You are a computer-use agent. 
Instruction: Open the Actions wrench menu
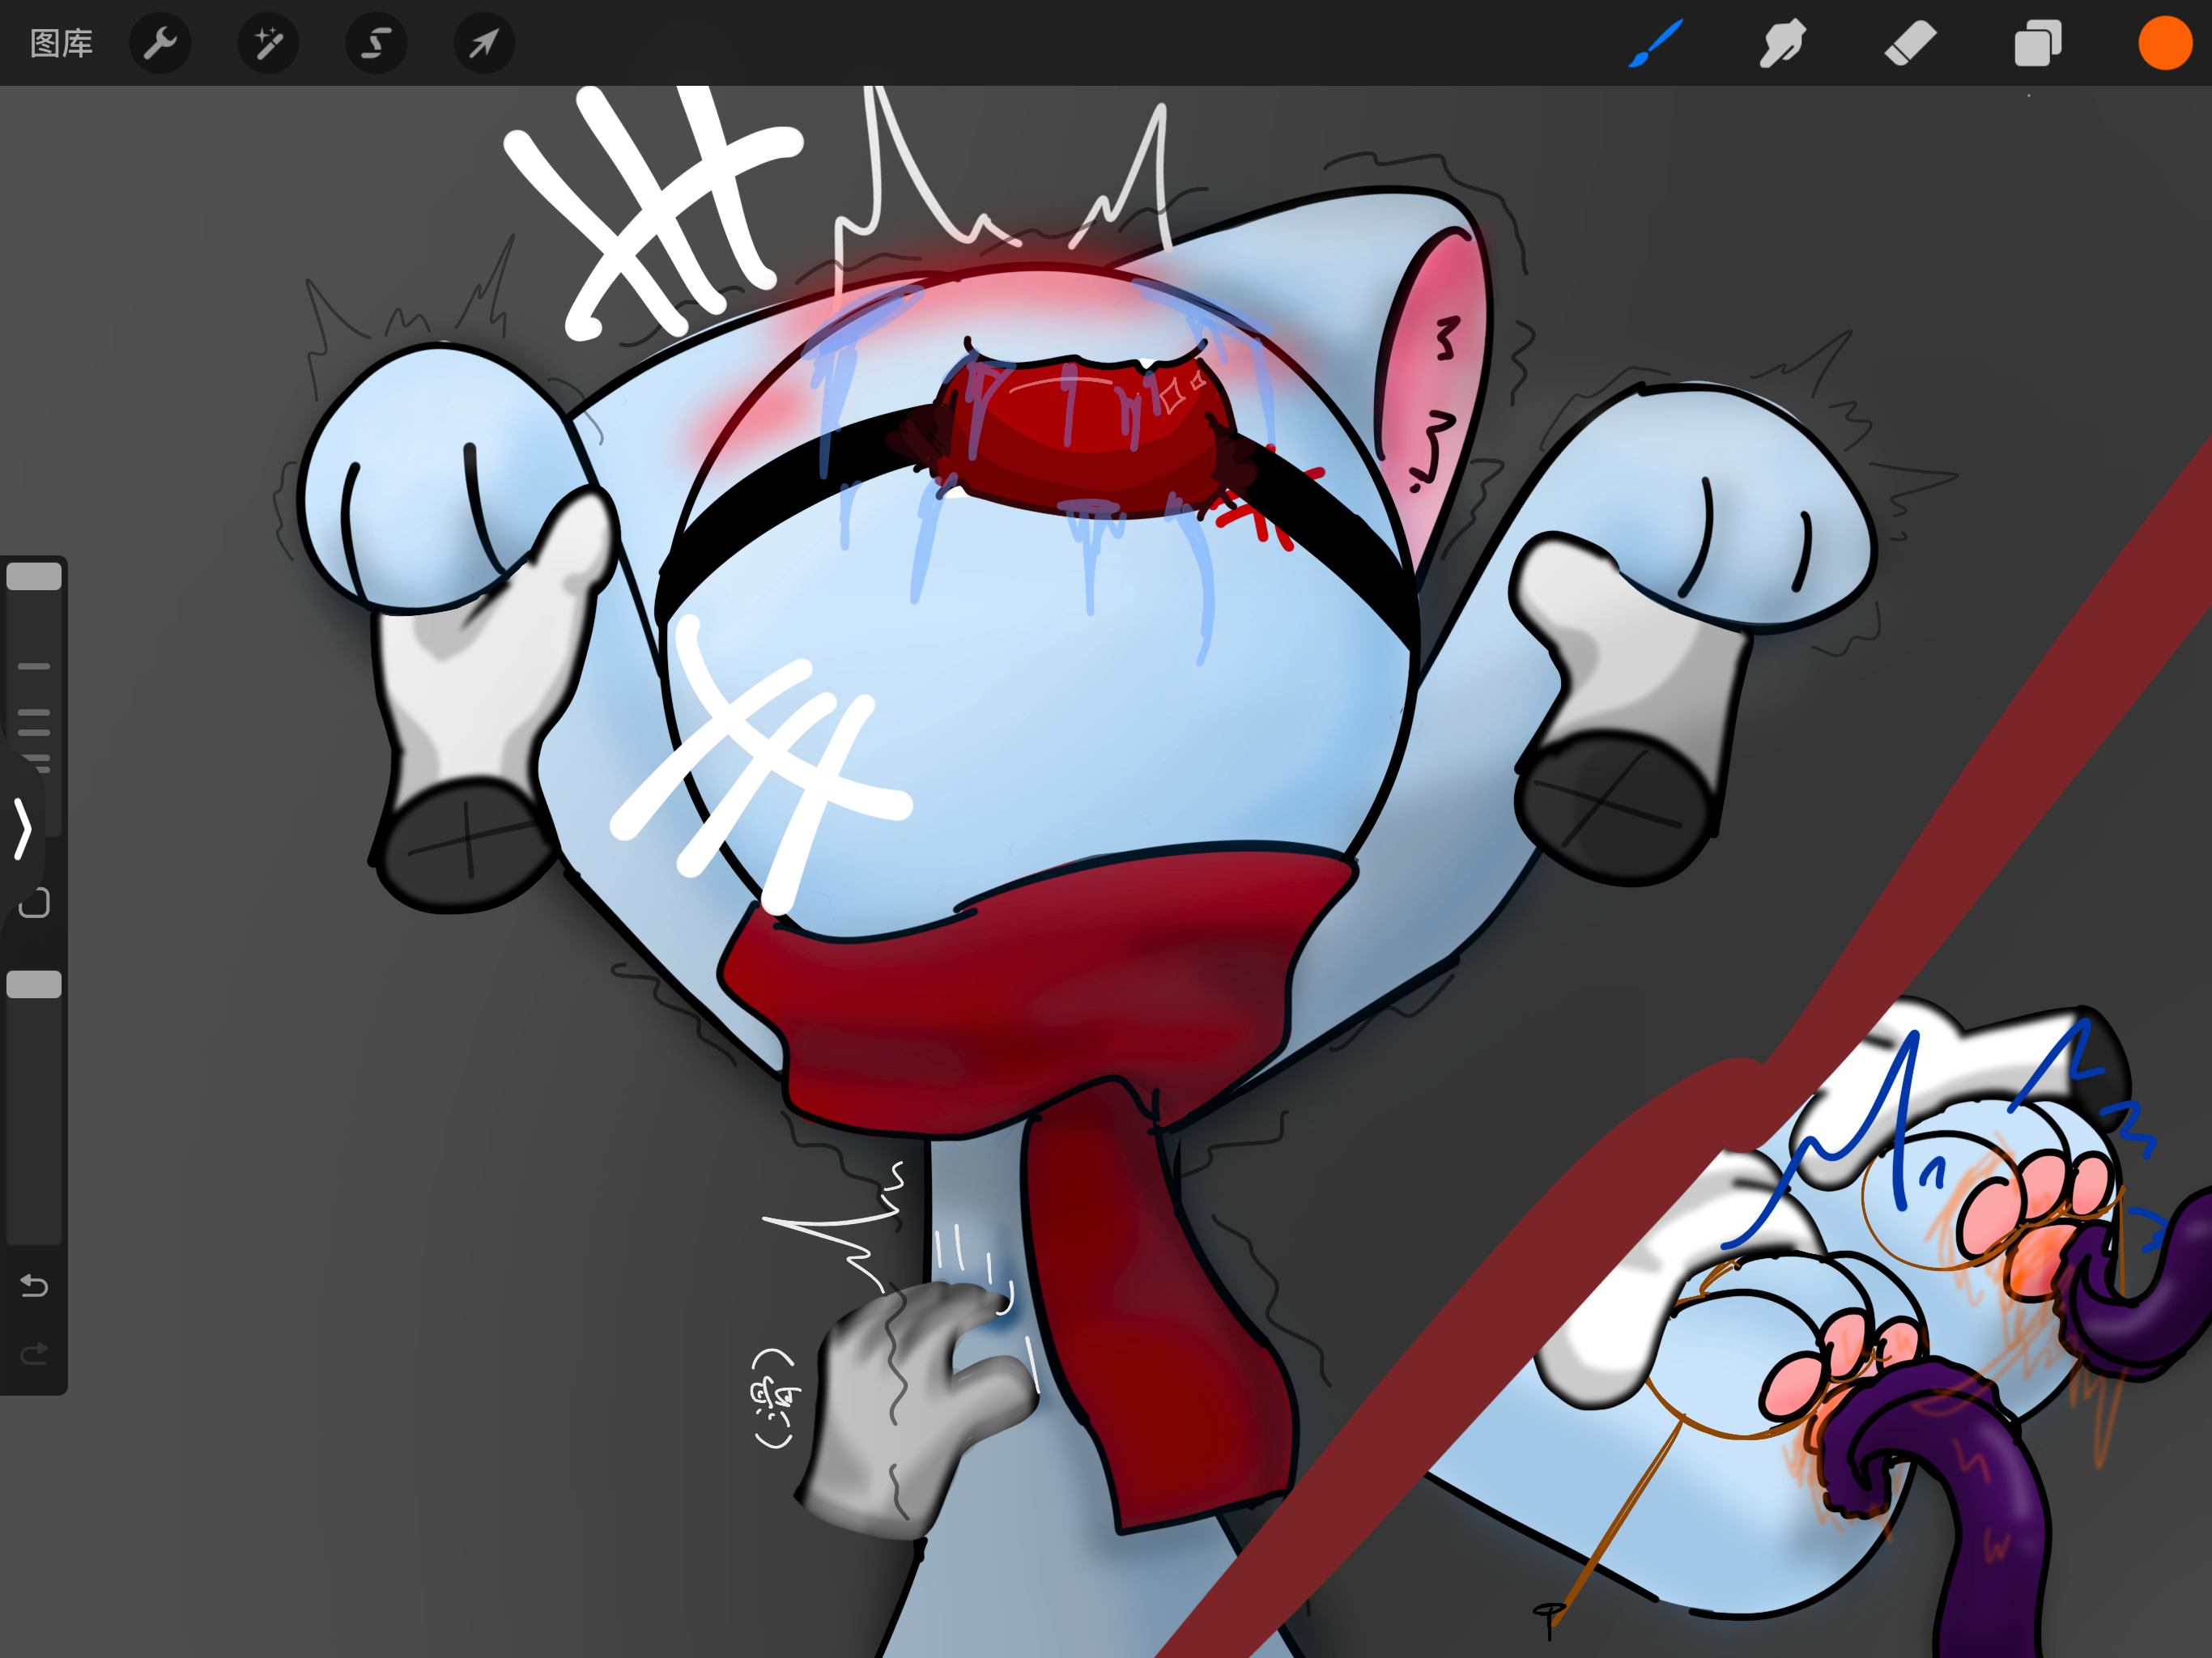(x=160, y=43)
